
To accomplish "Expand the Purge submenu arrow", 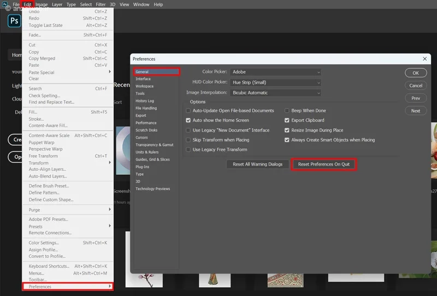I will (110, 209).
